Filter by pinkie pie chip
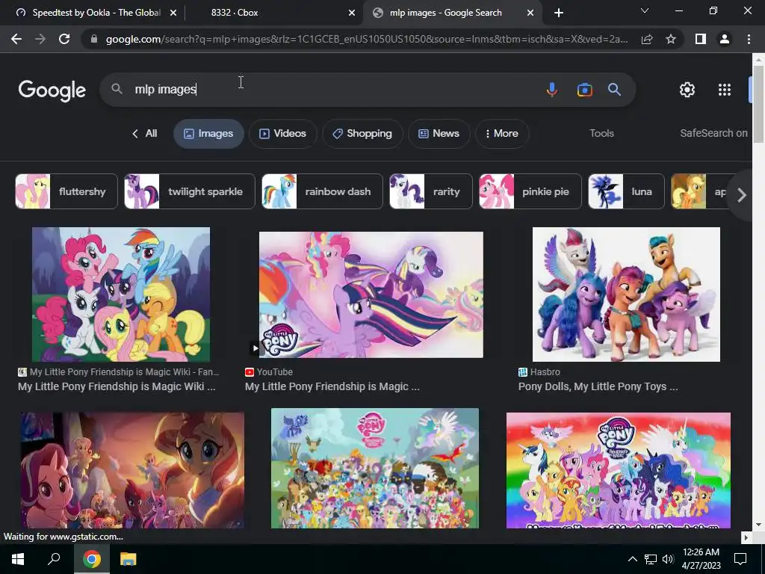 click(530, 191)
